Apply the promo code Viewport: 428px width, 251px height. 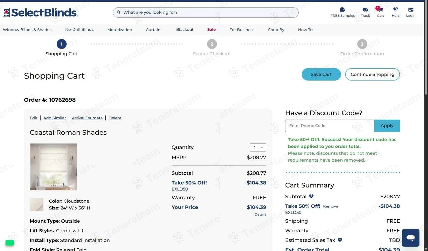387,126
